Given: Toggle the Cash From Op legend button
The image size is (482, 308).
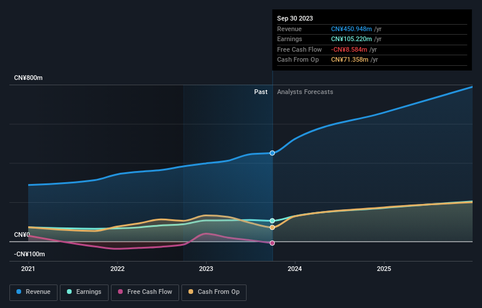Looking at the screenshot, I should (x=214, y=292).
